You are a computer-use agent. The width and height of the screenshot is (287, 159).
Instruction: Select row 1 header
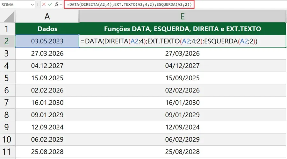tap(8, 29)
